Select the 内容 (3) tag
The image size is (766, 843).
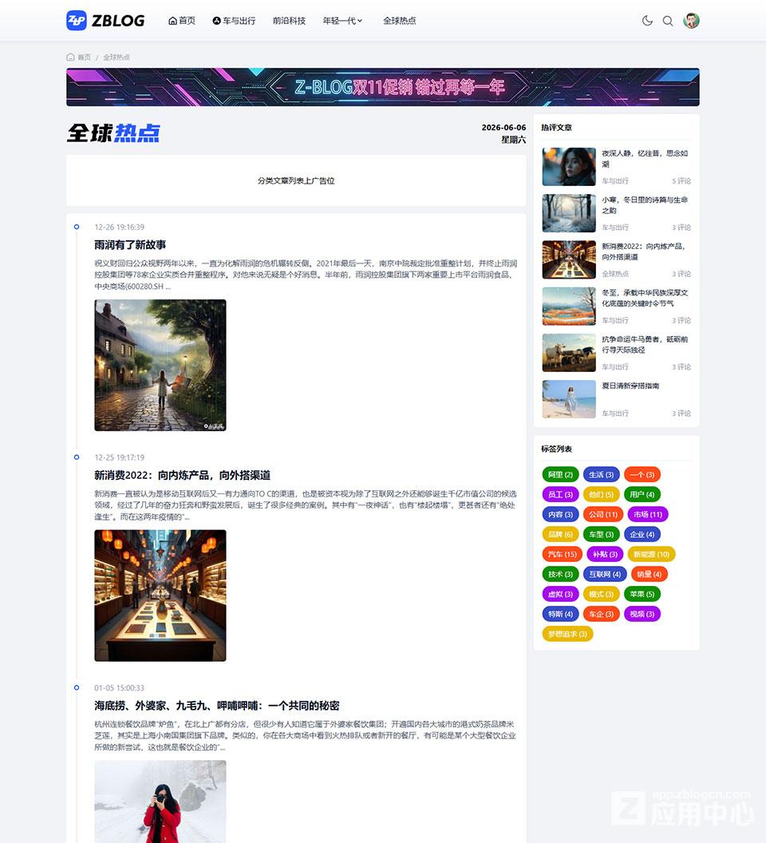(560, 515)
